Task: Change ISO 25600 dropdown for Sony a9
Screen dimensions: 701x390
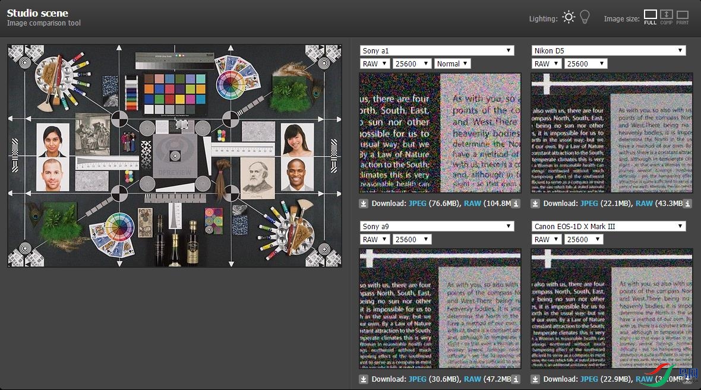Action: 412,239
